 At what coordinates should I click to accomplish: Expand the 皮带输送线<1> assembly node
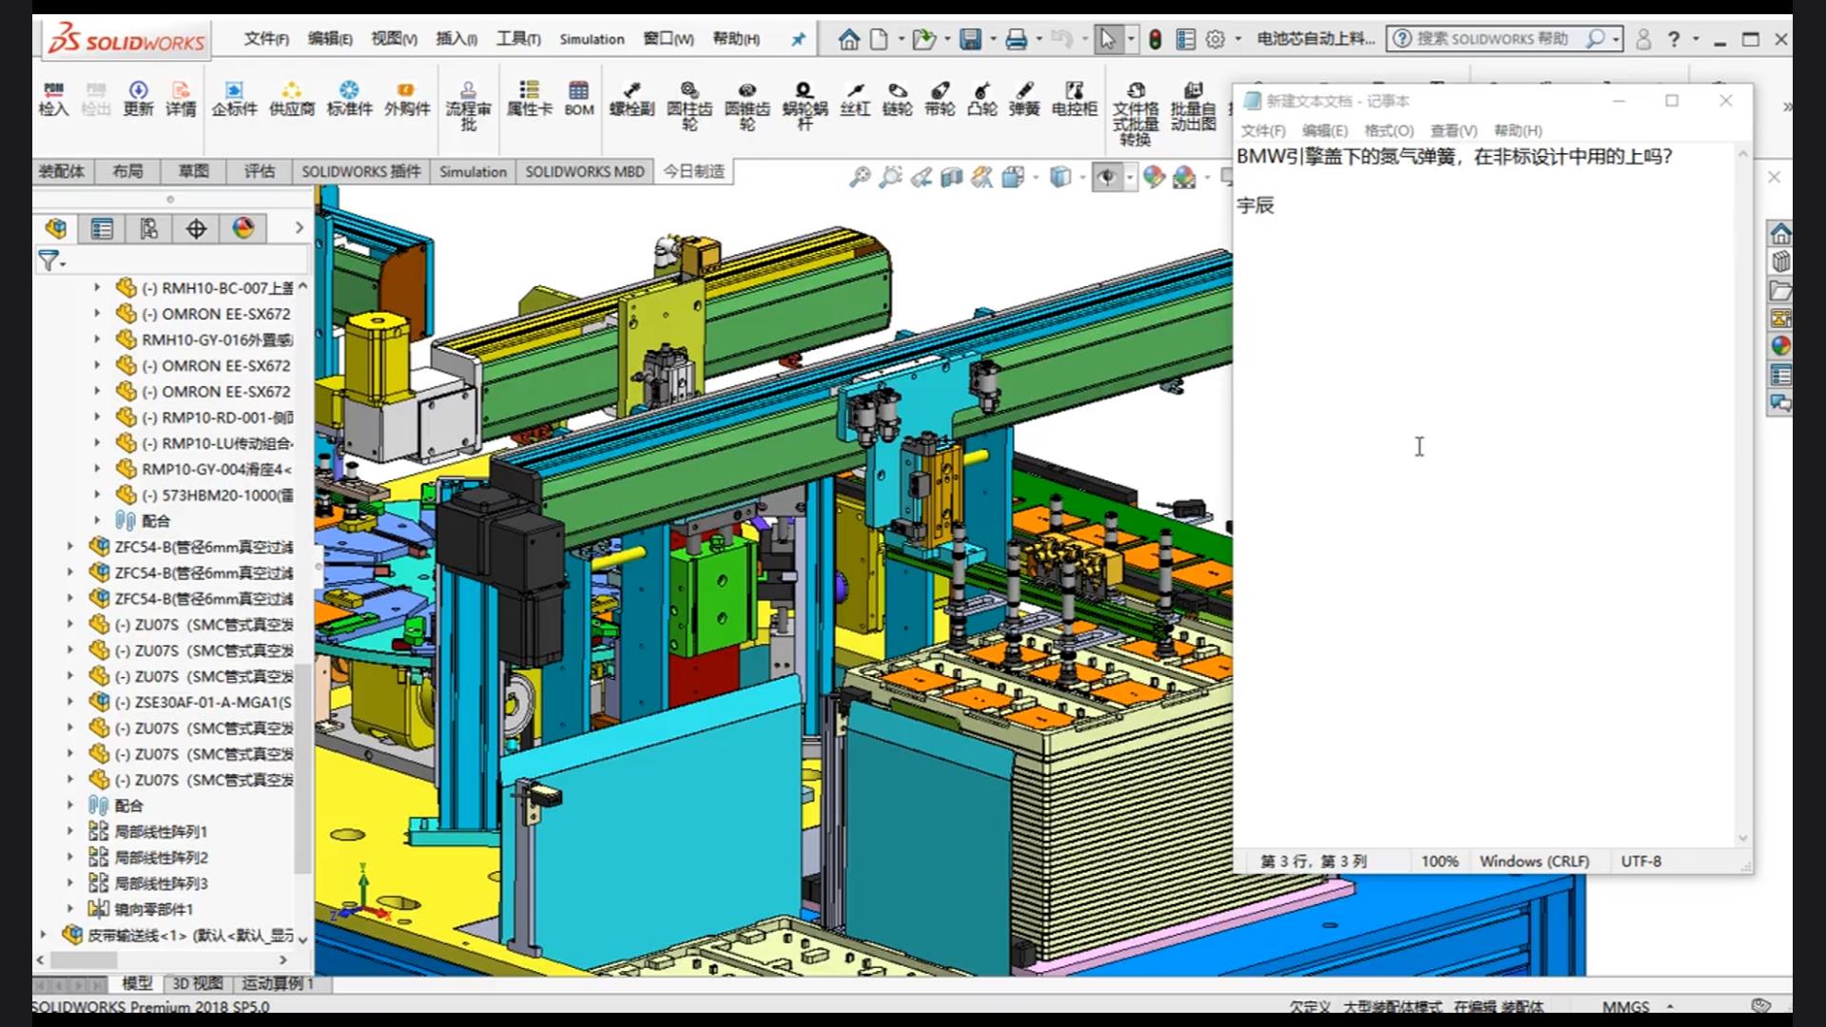click(x=43, y=935)
